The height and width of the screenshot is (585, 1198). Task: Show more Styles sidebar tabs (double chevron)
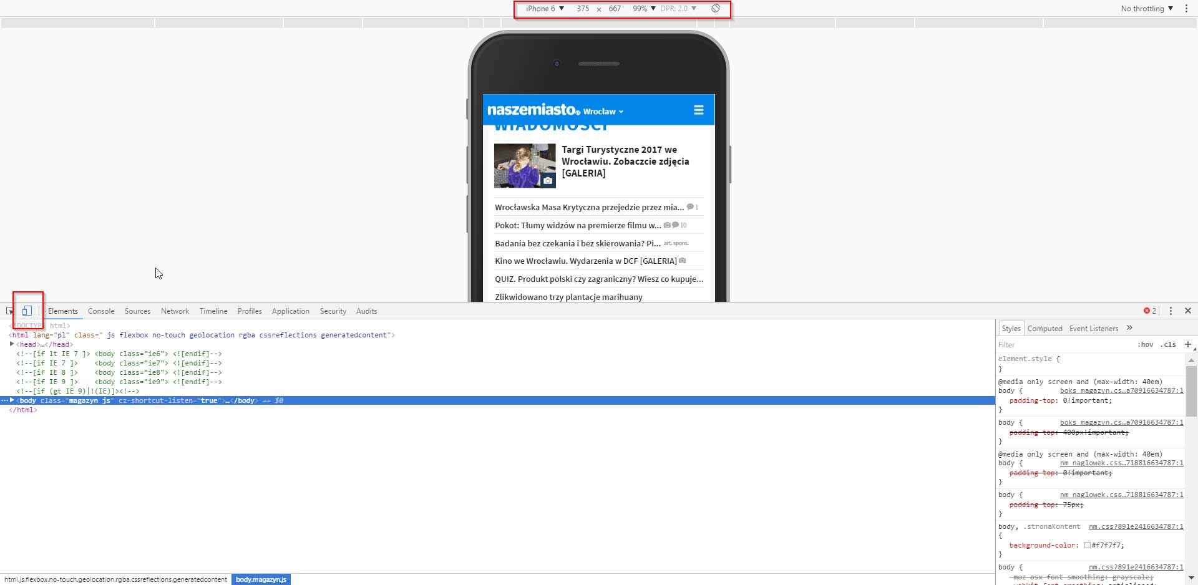pyautogui.click(x=1129, y=328)
